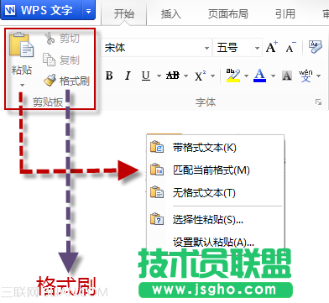Toggle superscript X² formatting

[x=200, y=76]
